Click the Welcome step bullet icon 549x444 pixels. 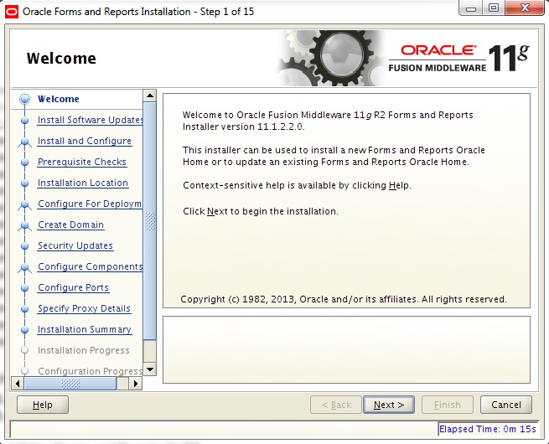[24, 100]
